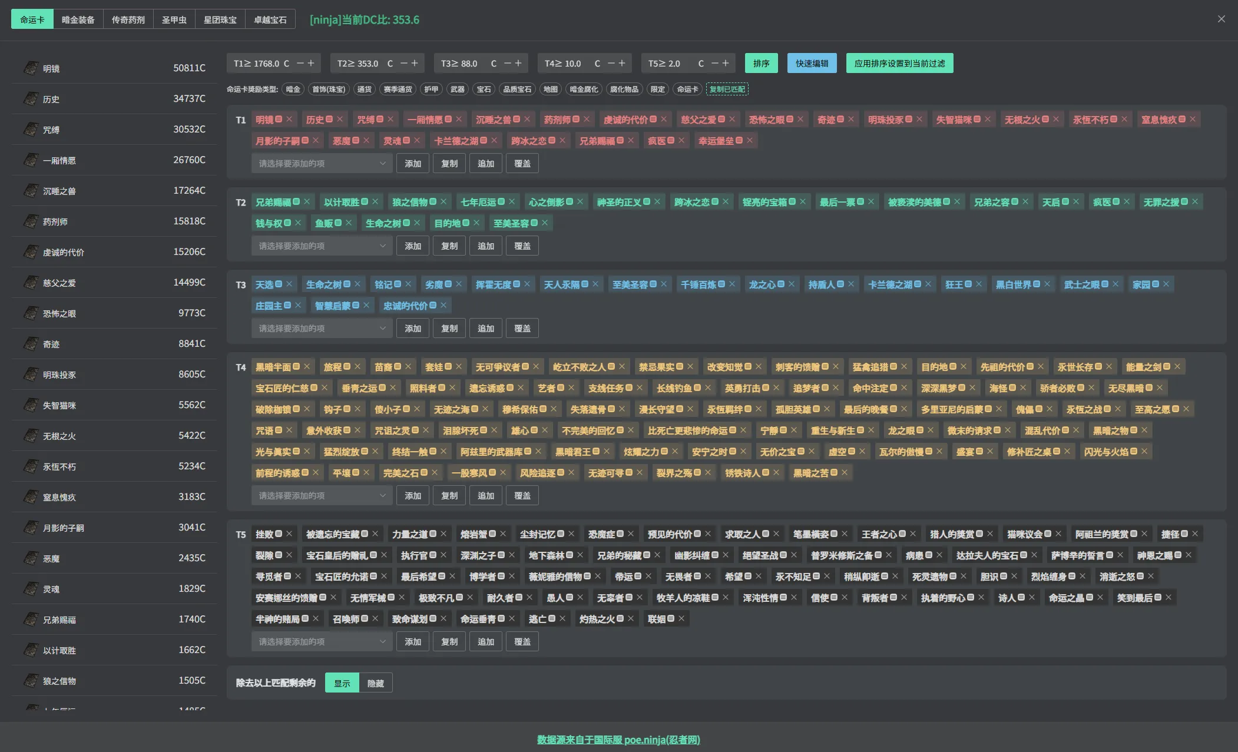The height and width of the screenshot is (752, 1238).
Task: Decrease the T2 threshold with minus
Action: pyautogui.click(x=404, y=63)
